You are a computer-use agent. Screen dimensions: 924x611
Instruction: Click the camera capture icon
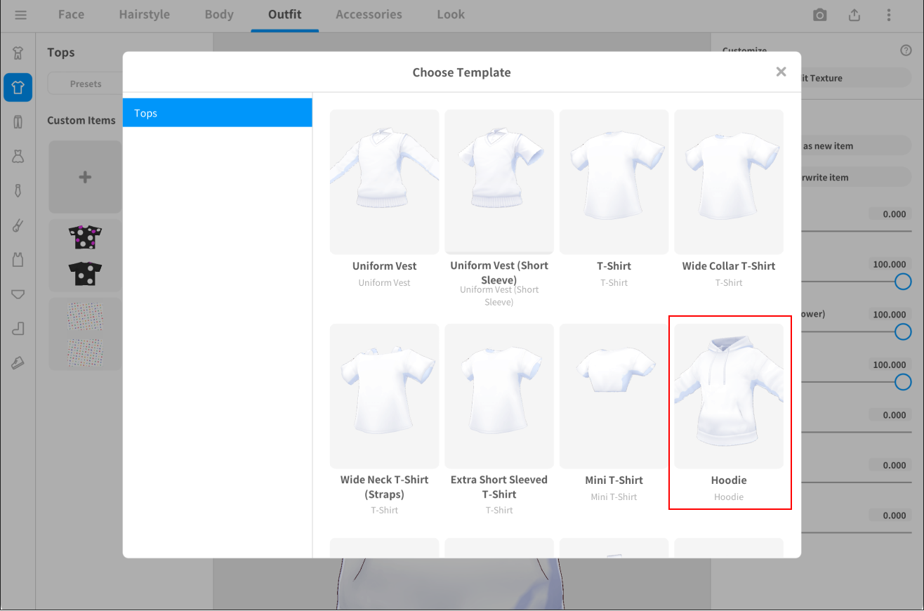point(819,15)
